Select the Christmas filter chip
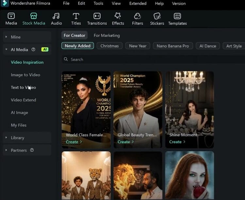The image size is (245, 200). click(109, 46)
